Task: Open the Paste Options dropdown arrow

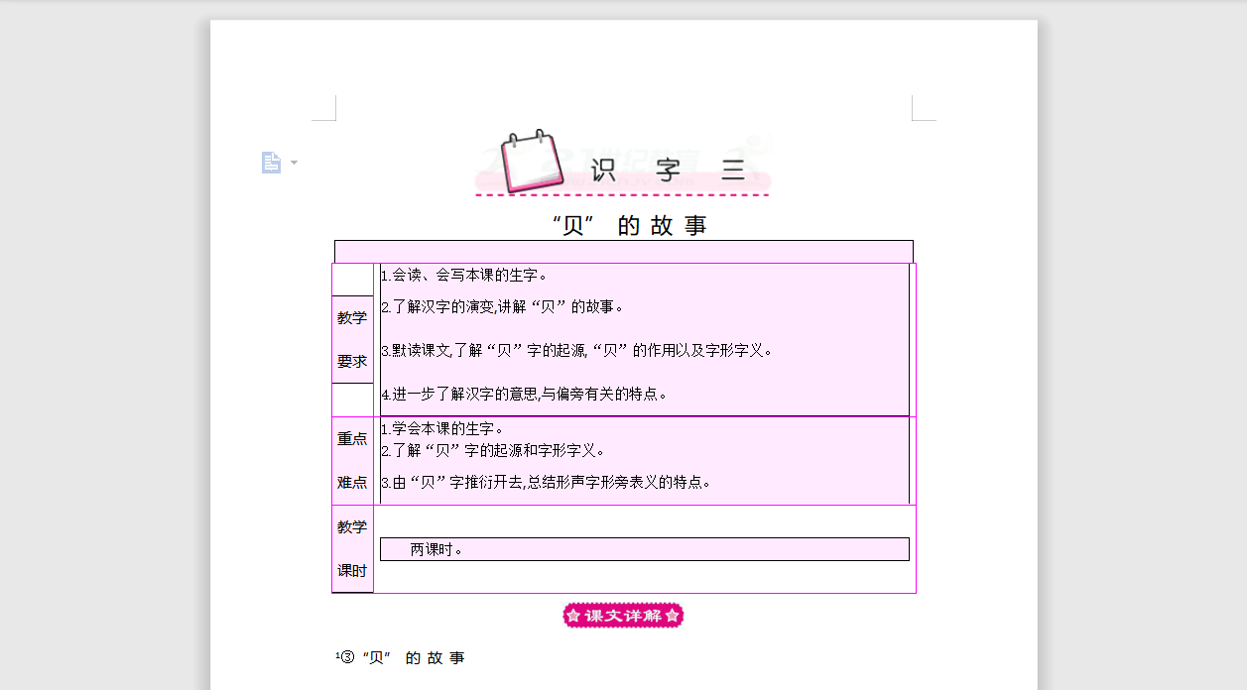Action: click(x=293, y=164)
